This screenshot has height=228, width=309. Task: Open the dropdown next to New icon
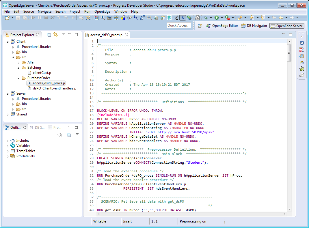point(13,18)
